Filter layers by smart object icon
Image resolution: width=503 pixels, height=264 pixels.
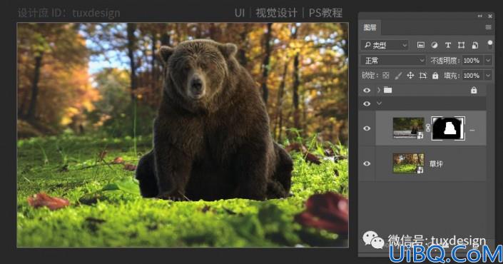474,45
